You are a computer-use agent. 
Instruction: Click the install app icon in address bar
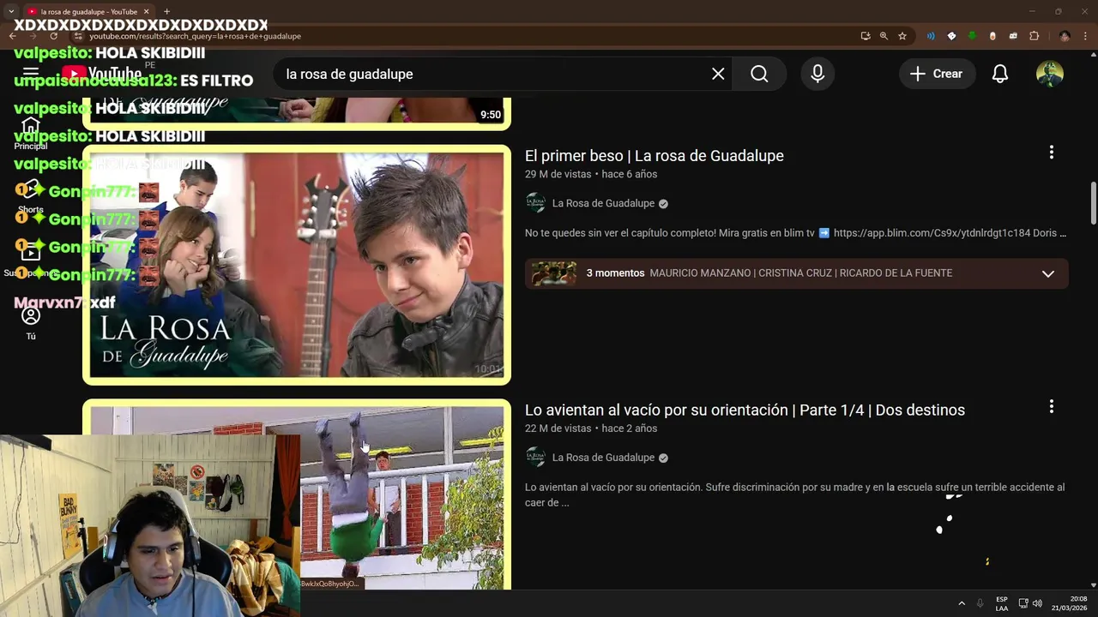pyautogui.click(x=865, y=36)
